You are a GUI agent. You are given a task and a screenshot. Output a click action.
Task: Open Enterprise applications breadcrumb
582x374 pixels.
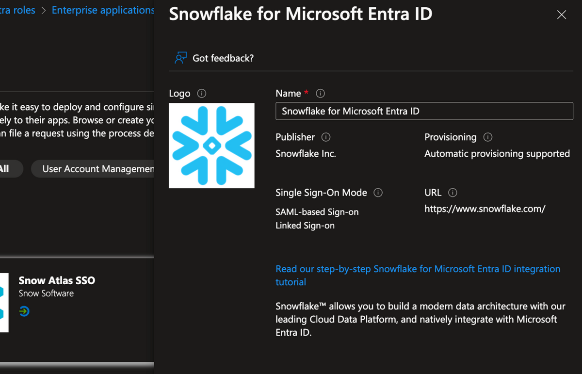[x=103, y=10]
